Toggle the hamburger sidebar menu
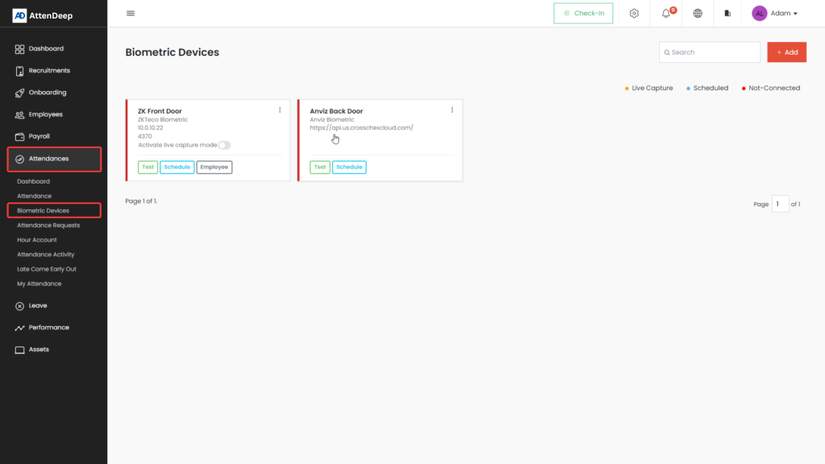The image size is (825, 464). (x=131, y=14)
